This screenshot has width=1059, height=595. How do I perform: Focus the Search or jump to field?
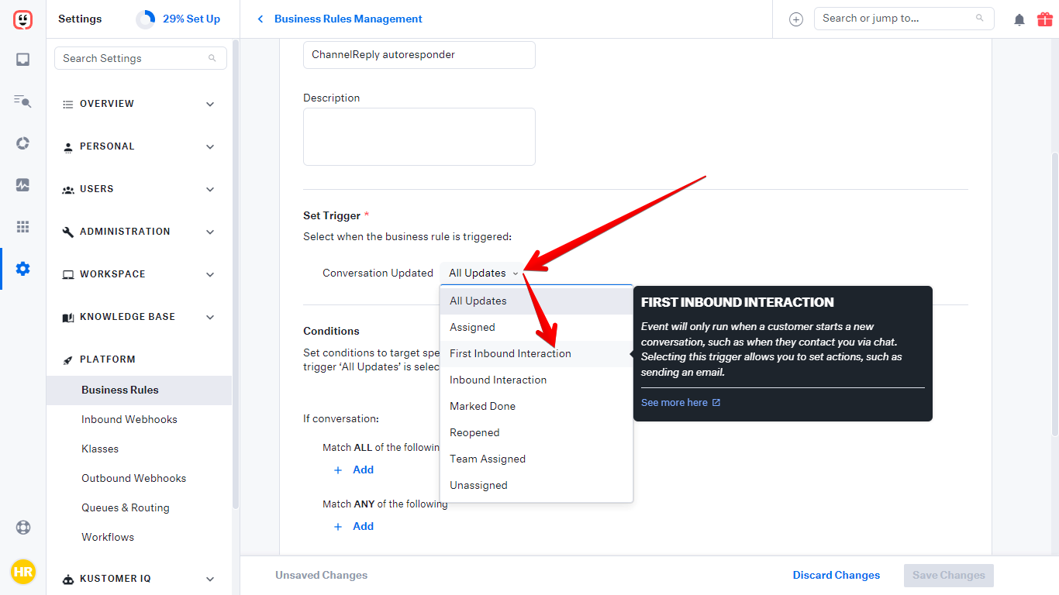point(904,19)
